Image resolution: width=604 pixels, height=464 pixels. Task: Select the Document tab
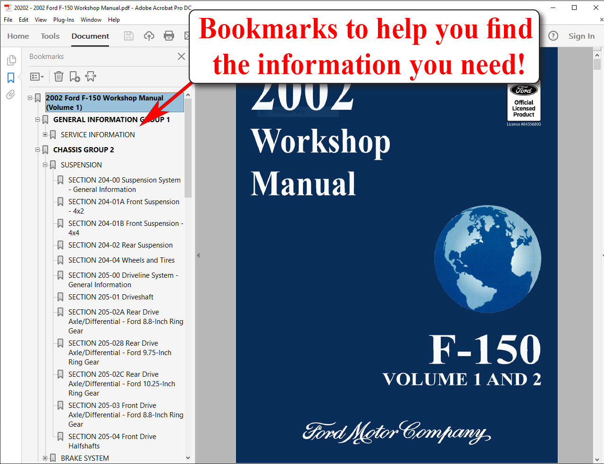(x=90, y=36)
